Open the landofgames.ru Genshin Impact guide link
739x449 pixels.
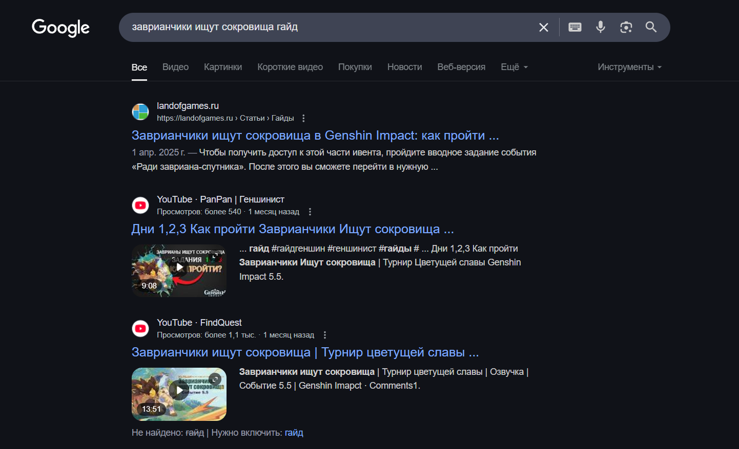click(315, 136)
